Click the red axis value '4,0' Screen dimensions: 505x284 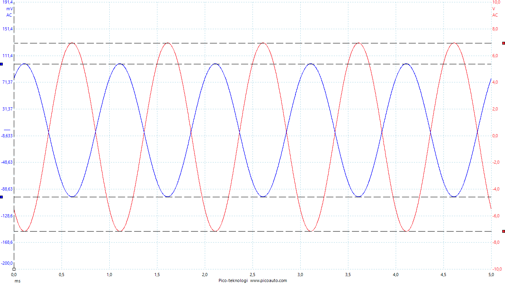tap(495, 82)
